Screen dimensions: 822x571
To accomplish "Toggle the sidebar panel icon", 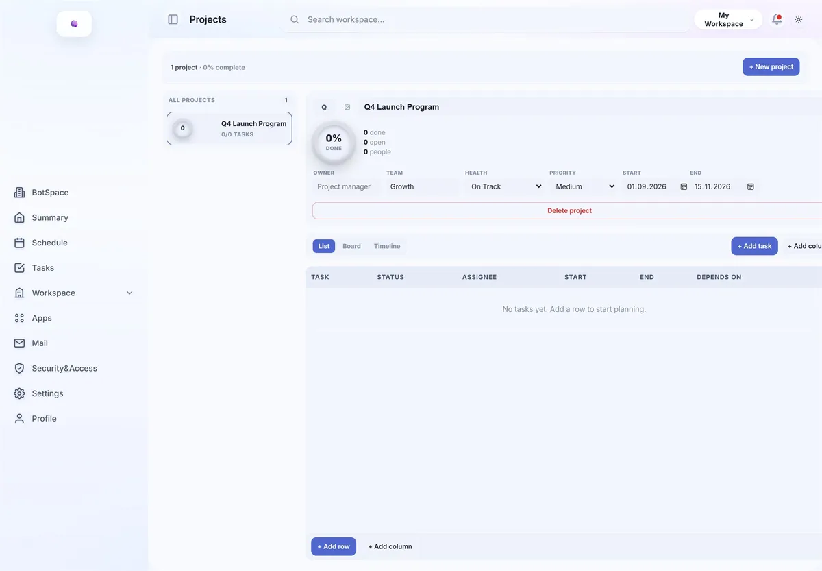I will [173, 20].
